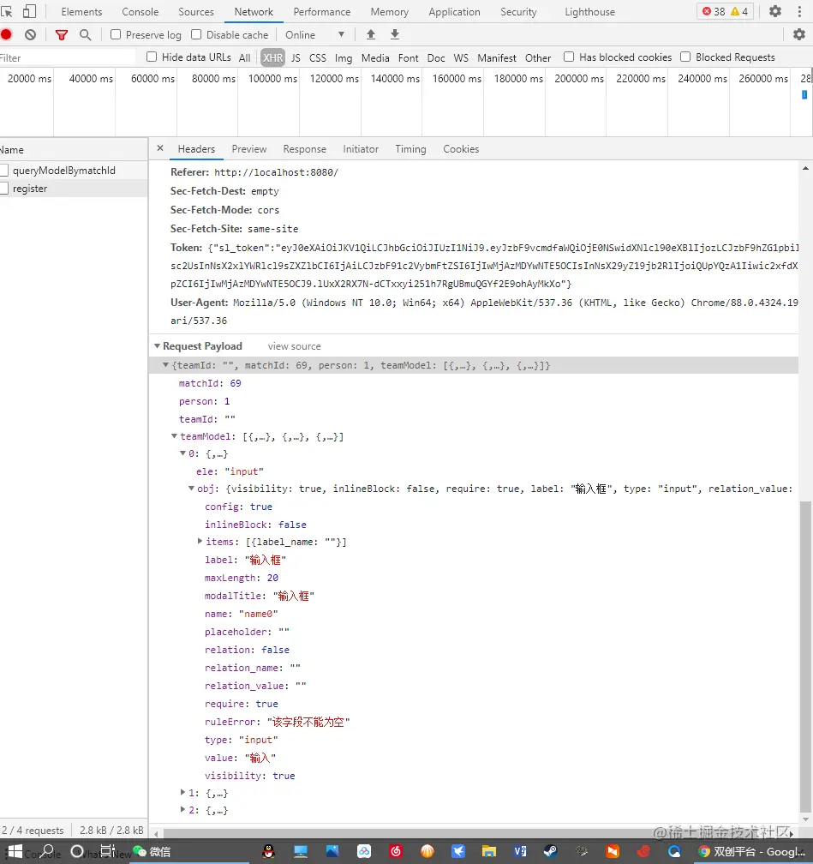Open WeChat from the taskbar
This screenshot has width=813, height=864.
click(152, 852)
